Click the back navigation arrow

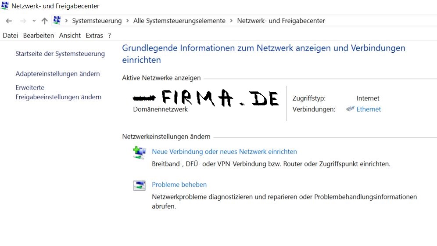click(9, 21)
